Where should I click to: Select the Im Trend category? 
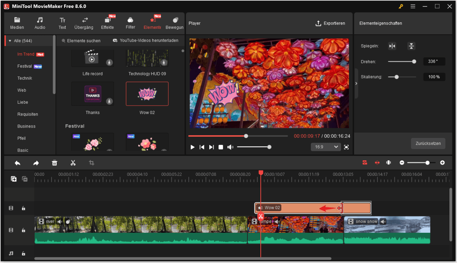click(x=26, y=54)
